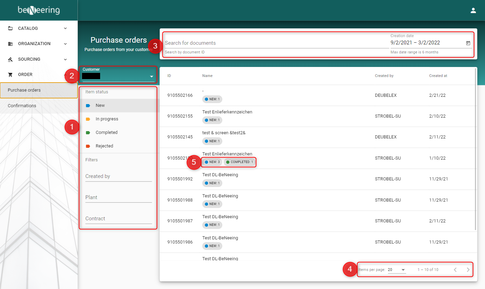485x289 pixels.
Task: Go to next page of results
Action: click(468, 270)
